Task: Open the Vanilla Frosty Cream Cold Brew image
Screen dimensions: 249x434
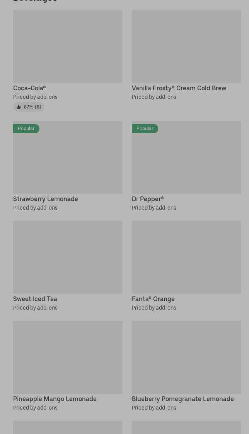Action: (186, 46)
